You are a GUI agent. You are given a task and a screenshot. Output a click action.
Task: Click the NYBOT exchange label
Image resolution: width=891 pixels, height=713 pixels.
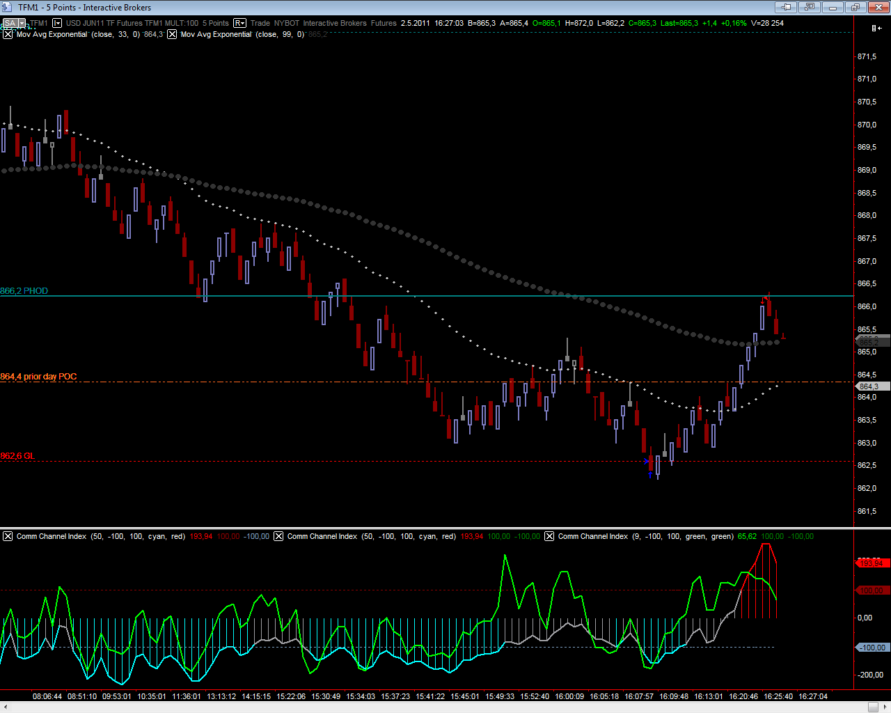[287, 23]
